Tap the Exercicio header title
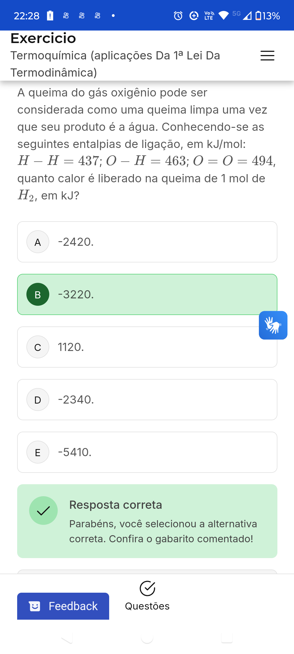Image resolution: width=294 pixels, height=654 pixels. (43, 38)
